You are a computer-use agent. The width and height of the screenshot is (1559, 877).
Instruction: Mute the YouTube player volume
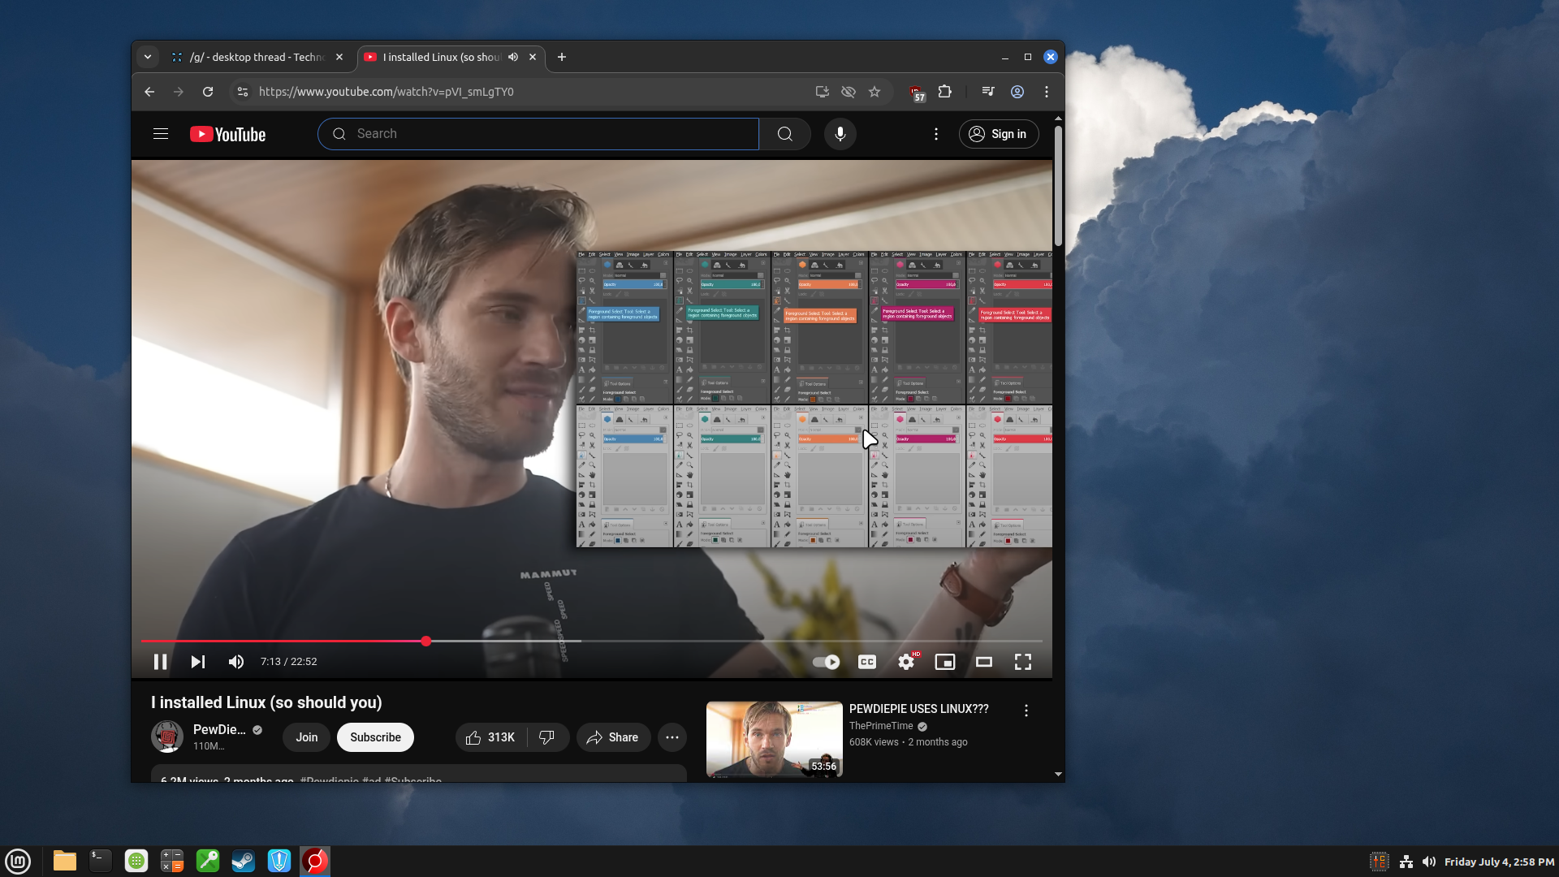[x=235, y=662]
